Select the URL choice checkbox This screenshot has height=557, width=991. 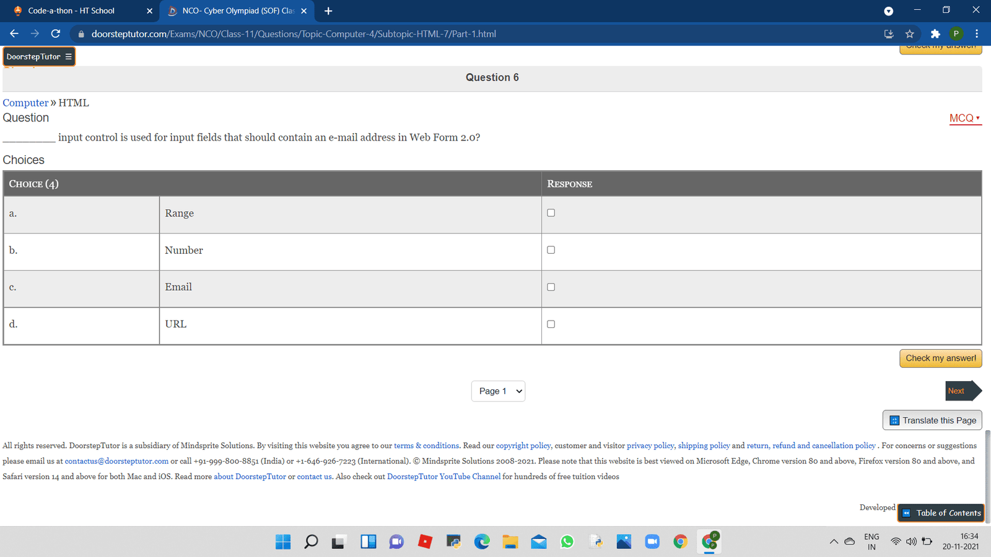click(x=551, y=324)
